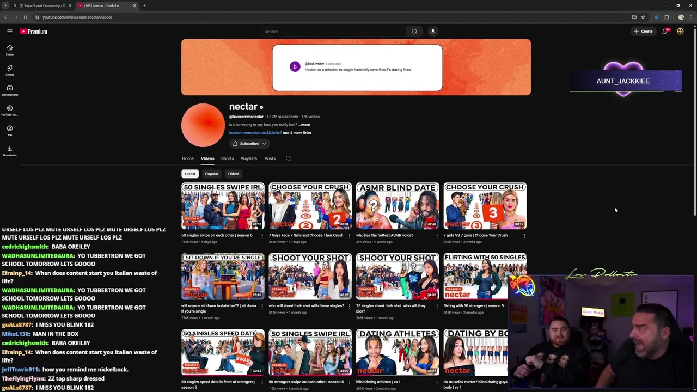This screenshot has height=392, width=697.
Task: Click the YouTube Premium logo
Action: tap(34, 32)
